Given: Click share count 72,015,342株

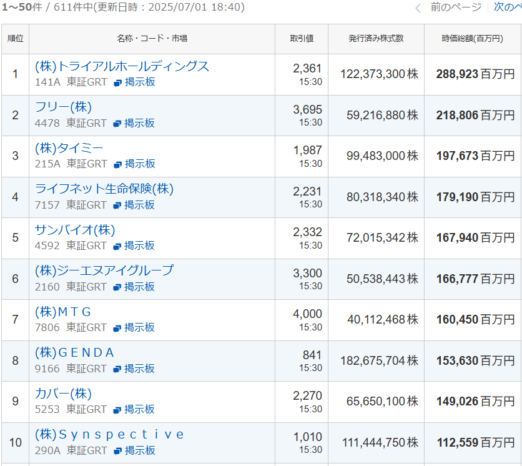Looking at the screenshot, I should (x=382, y=238).
